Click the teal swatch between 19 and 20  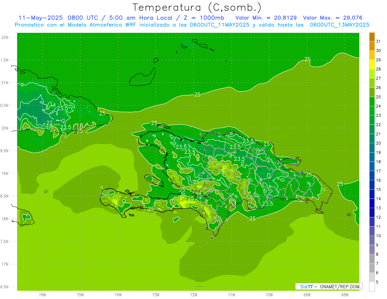coord(372,148)
